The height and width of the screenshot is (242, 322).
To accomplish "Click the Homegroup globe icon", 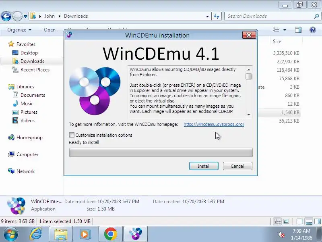I will click(11, 137).
